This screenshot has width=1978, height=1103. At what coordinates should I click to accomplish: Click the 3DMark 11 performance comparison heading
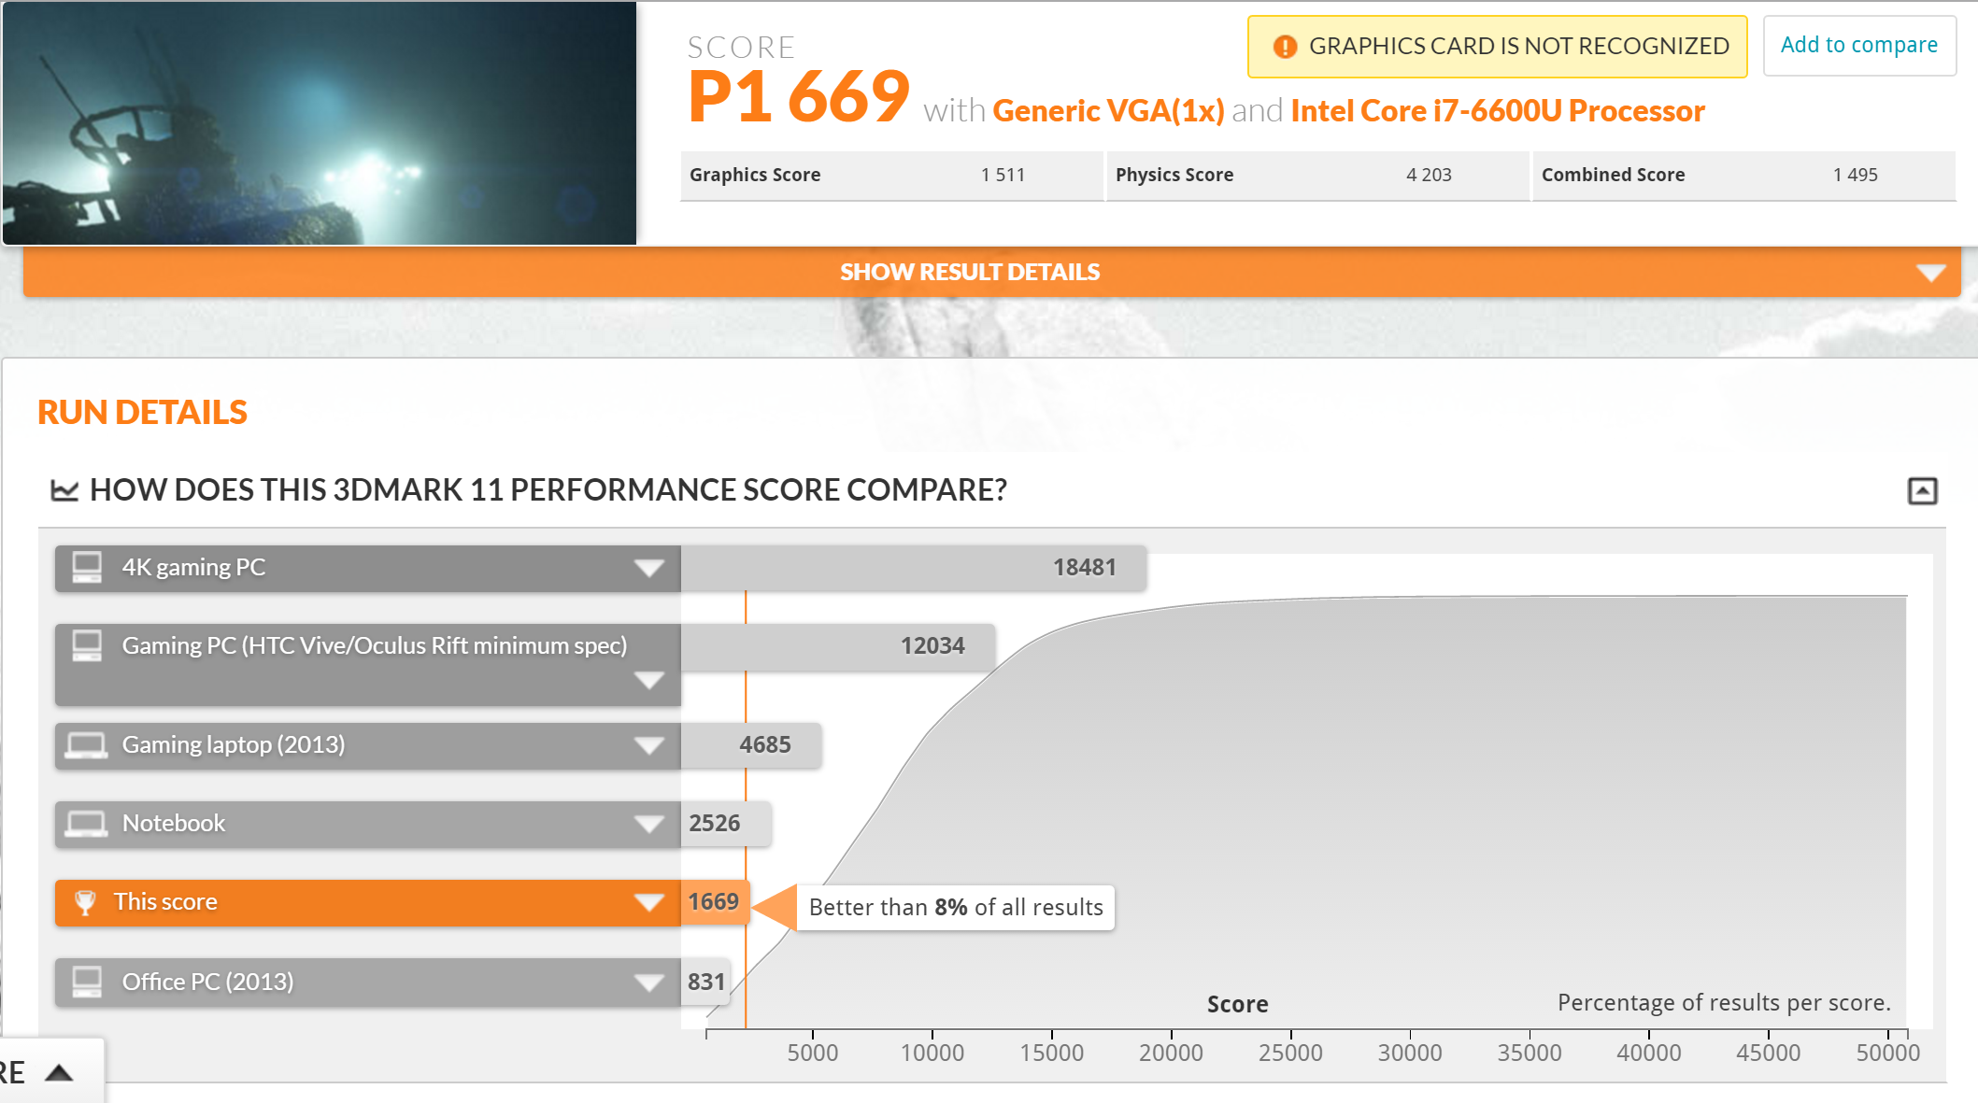tap(548, 489)
